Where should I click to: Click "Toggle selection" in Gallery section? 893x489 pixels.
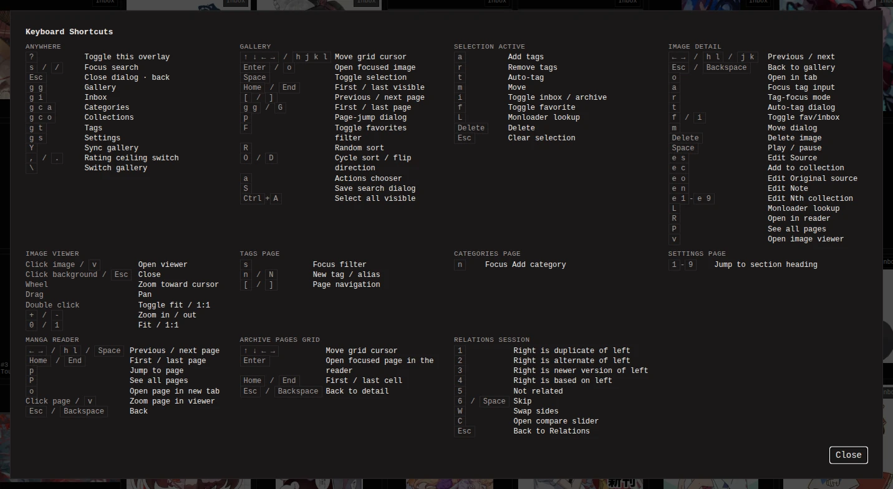(370, 77)
